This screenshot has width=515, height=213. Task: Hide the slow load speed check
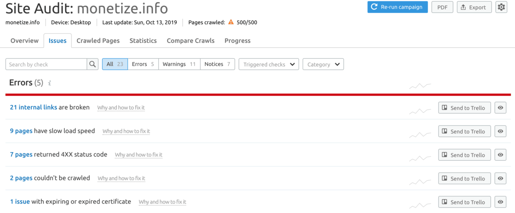[x=500, y=132]
